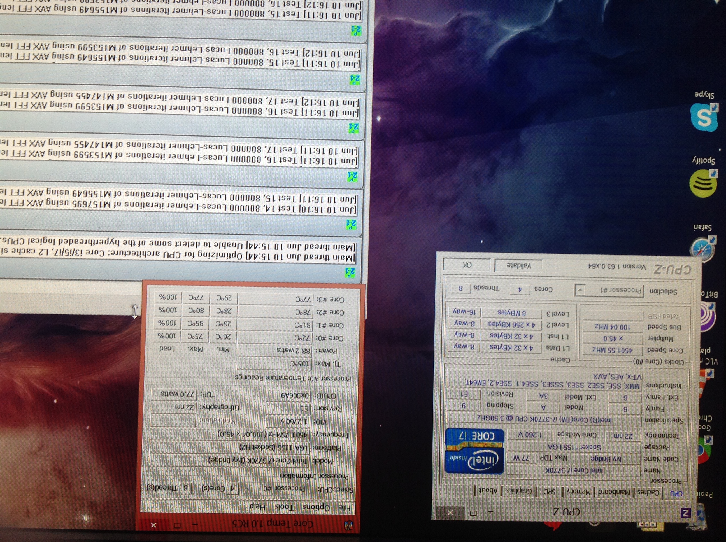Click the Name field Intel Core i7 3770K
This screenshot has width=726, height=542.
(574, 471)
